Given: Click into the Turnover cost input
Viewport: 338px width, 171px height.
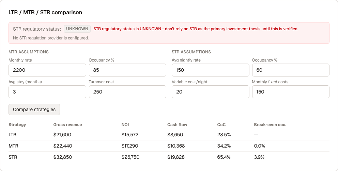Looking at the screenshot, I should point(128,92).
